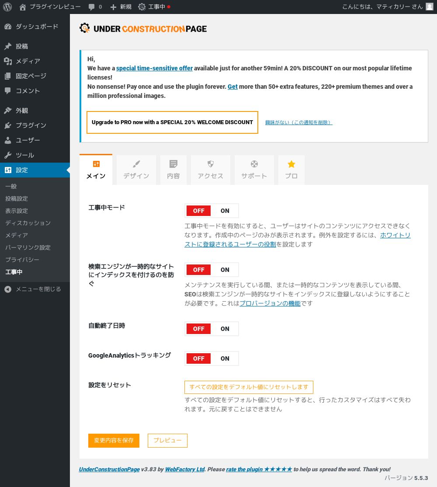
Task: Click the orange sliders icon on メイン tab
Action: (x=96, y=164)
